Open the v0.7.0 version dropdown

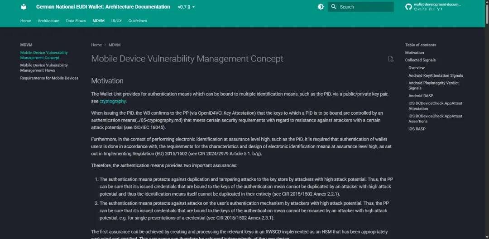point(186,7)
